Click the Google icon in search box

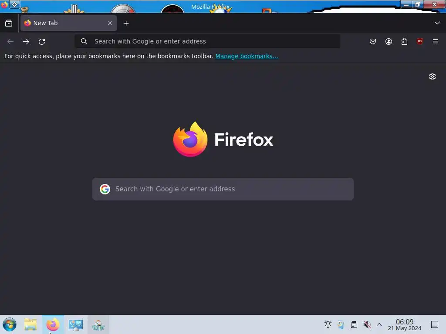[105, 189]
